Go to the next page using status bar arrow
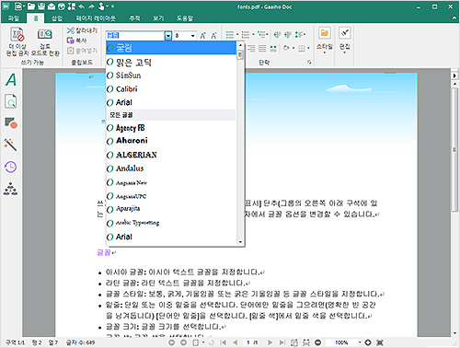The width and height of the screenshot is (460, 348). click(x=270, y=342)
